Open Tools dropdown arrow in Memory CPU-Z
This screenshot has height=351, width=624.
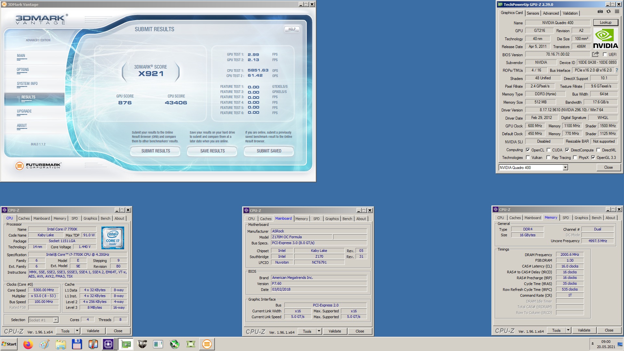[568, 331]
